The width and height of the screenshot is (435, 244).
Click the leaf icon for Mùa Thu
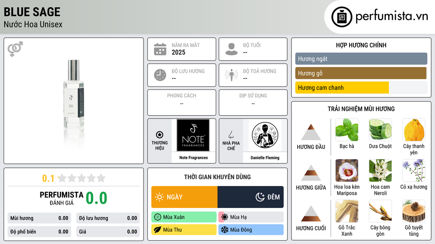[158, 230]
